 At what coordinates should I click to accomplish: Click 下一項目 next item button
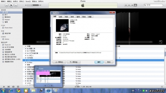point(74,62)
